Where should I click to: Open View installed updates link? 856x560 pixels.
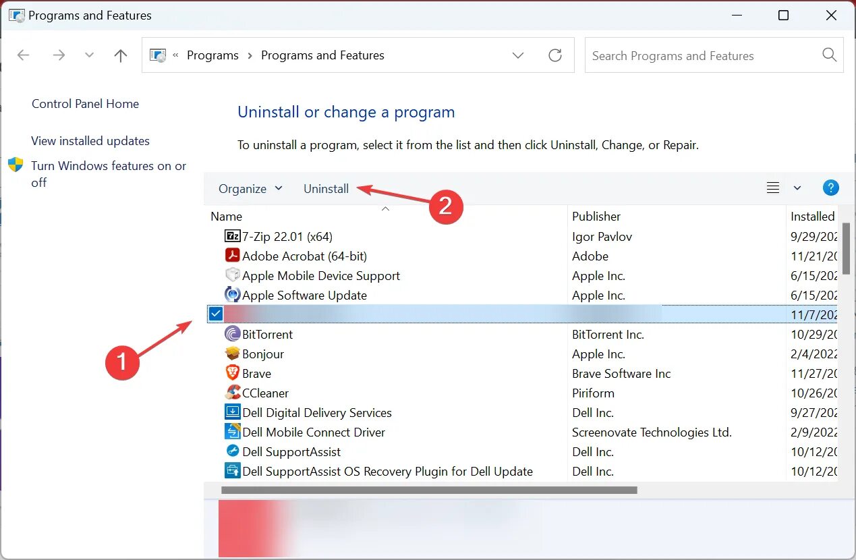click(90, 140)
